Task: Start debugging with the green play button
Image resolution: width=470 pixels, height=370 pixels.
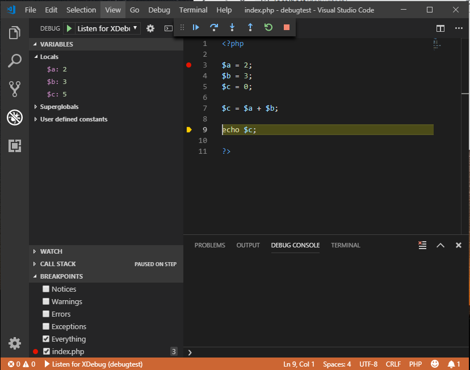Action: (x=69, y=28)
